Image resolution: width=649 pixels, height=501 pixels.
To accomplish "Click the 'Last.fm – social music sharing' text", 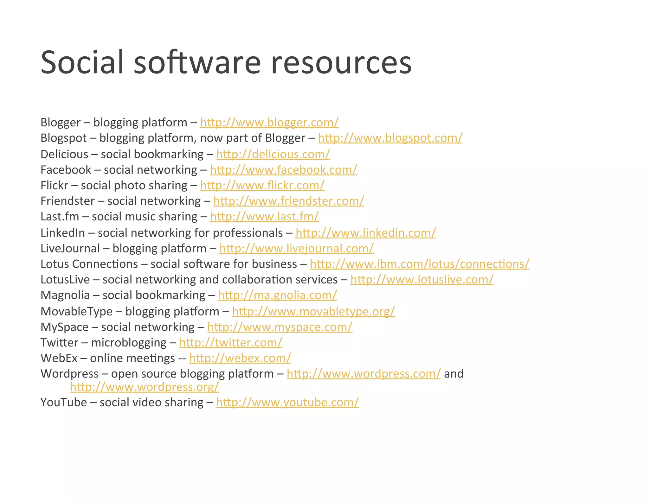I will pos(119,217).
